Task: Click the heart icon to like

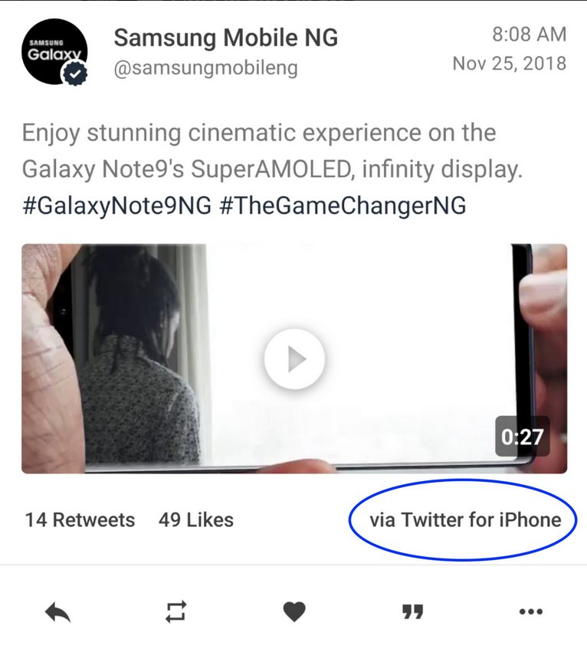Action: click(293, 611)
